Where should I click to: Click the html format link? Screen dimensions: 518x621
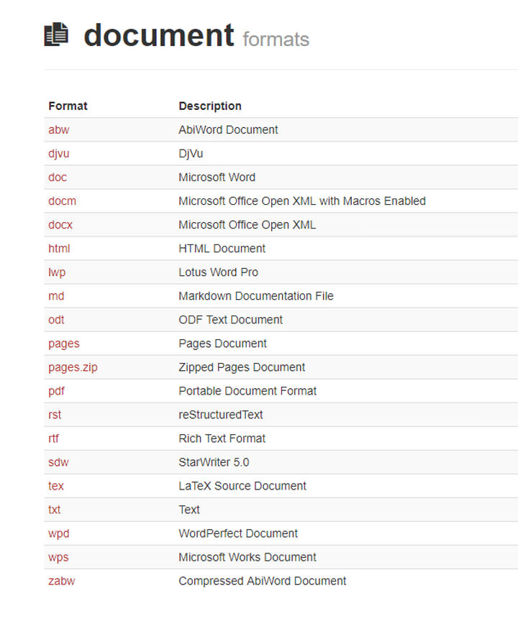tap(59, 249)
